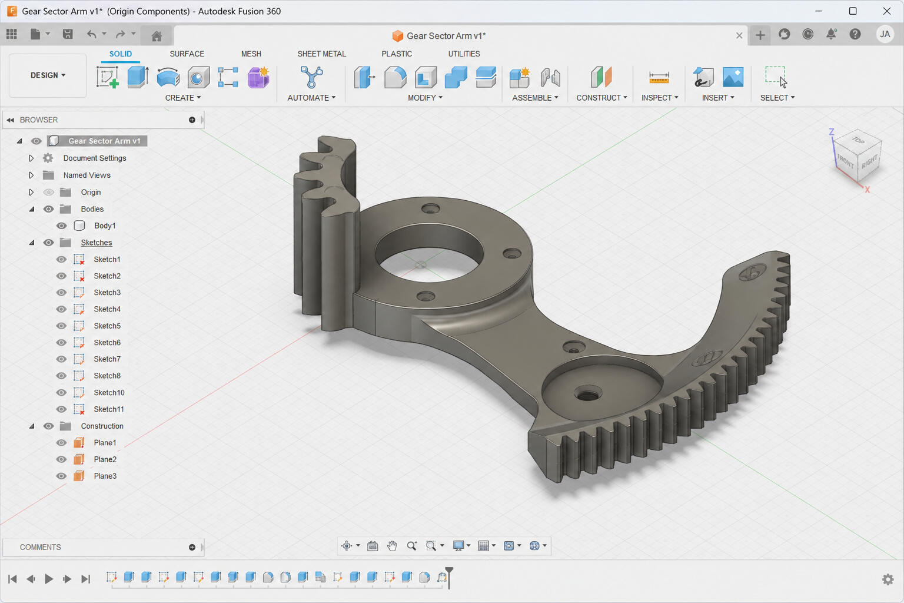Viewport: 904px width, 603px height.
Task: Open the Pan hand tool in navigation bar
Action: [392, 546]
